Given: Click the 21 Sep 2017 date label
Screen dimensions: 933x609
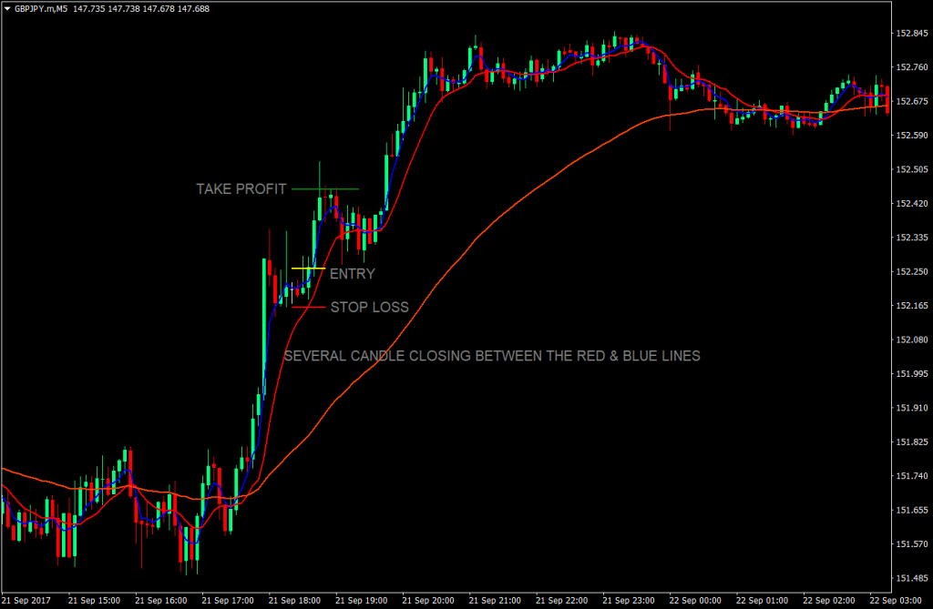Looking at the screenshot, I should coord(26,601).
